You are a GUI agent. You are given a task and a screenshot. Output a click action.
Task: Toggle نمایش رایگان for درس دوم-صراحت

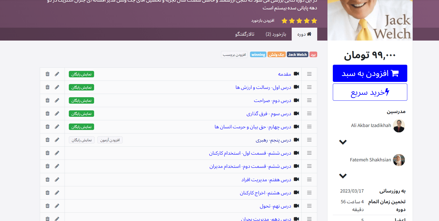pos(81,100)
